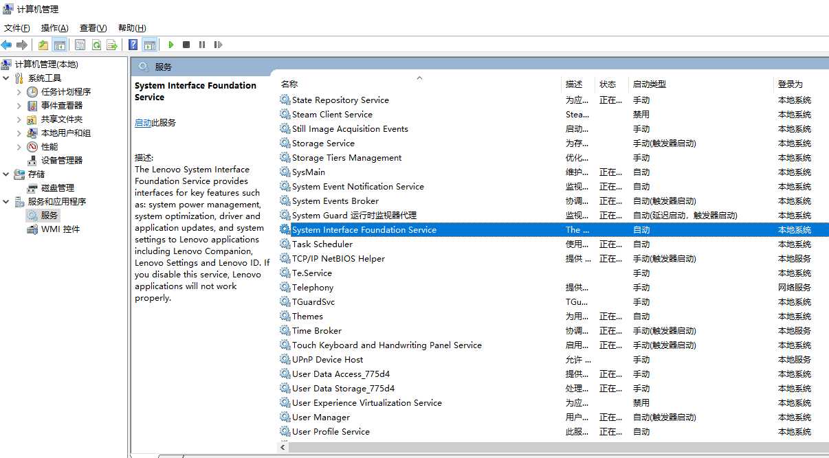The height and width of the screenshot is (458, 829).
Task: Expand the 事件查看器 node arrow
Action: [19, 105]
